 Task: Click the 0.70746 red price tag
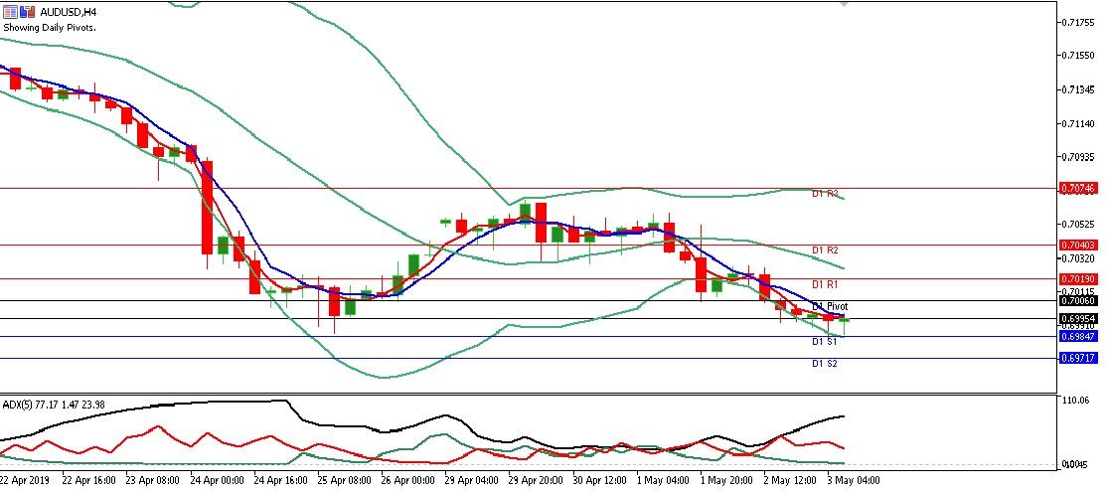click(x=1078, y=188)
